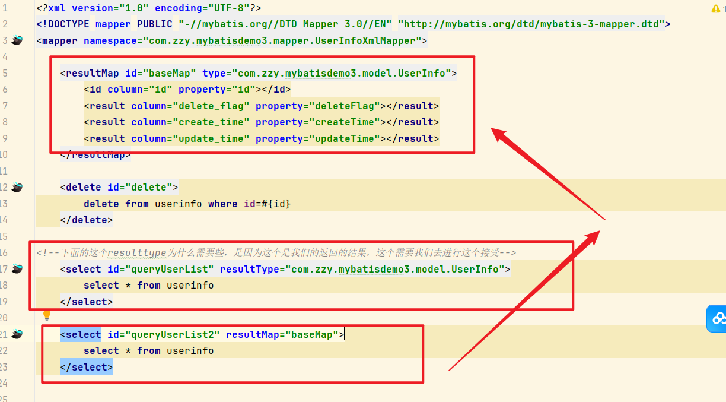Click the MyBatis gutter icon beside the queryUserList2 select
Image resolution: width=726 pixels, height=402 pixels.
[17, 334]
